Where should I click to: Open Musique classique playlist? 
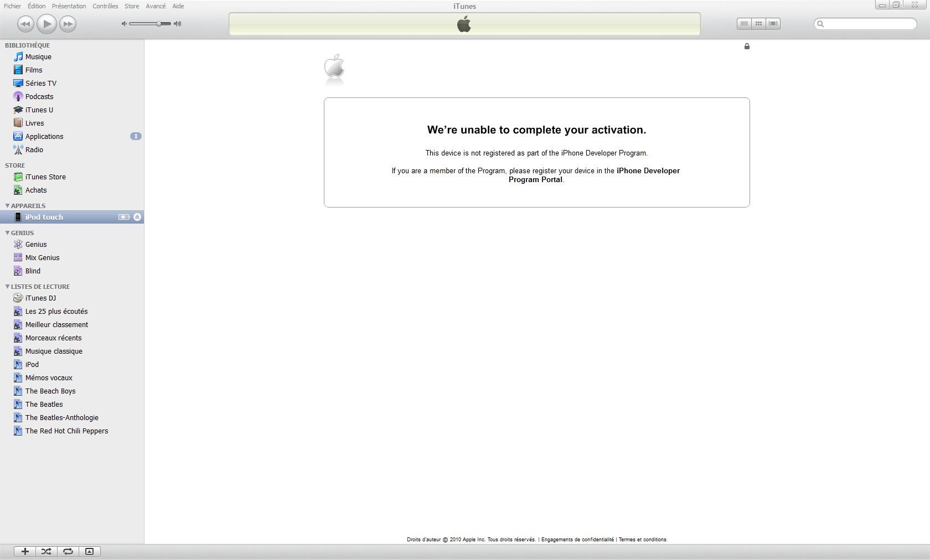72,351
